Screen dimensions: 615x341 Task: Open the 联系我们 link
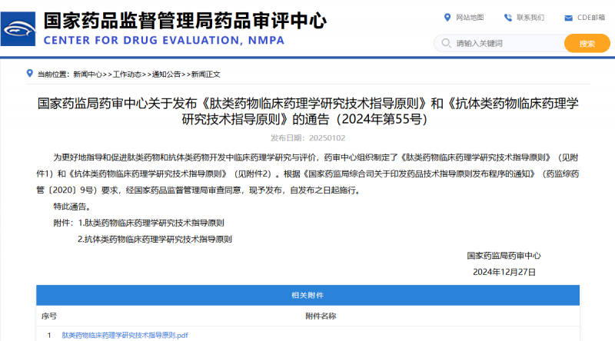pyautogui.click(x=530, y=18)
